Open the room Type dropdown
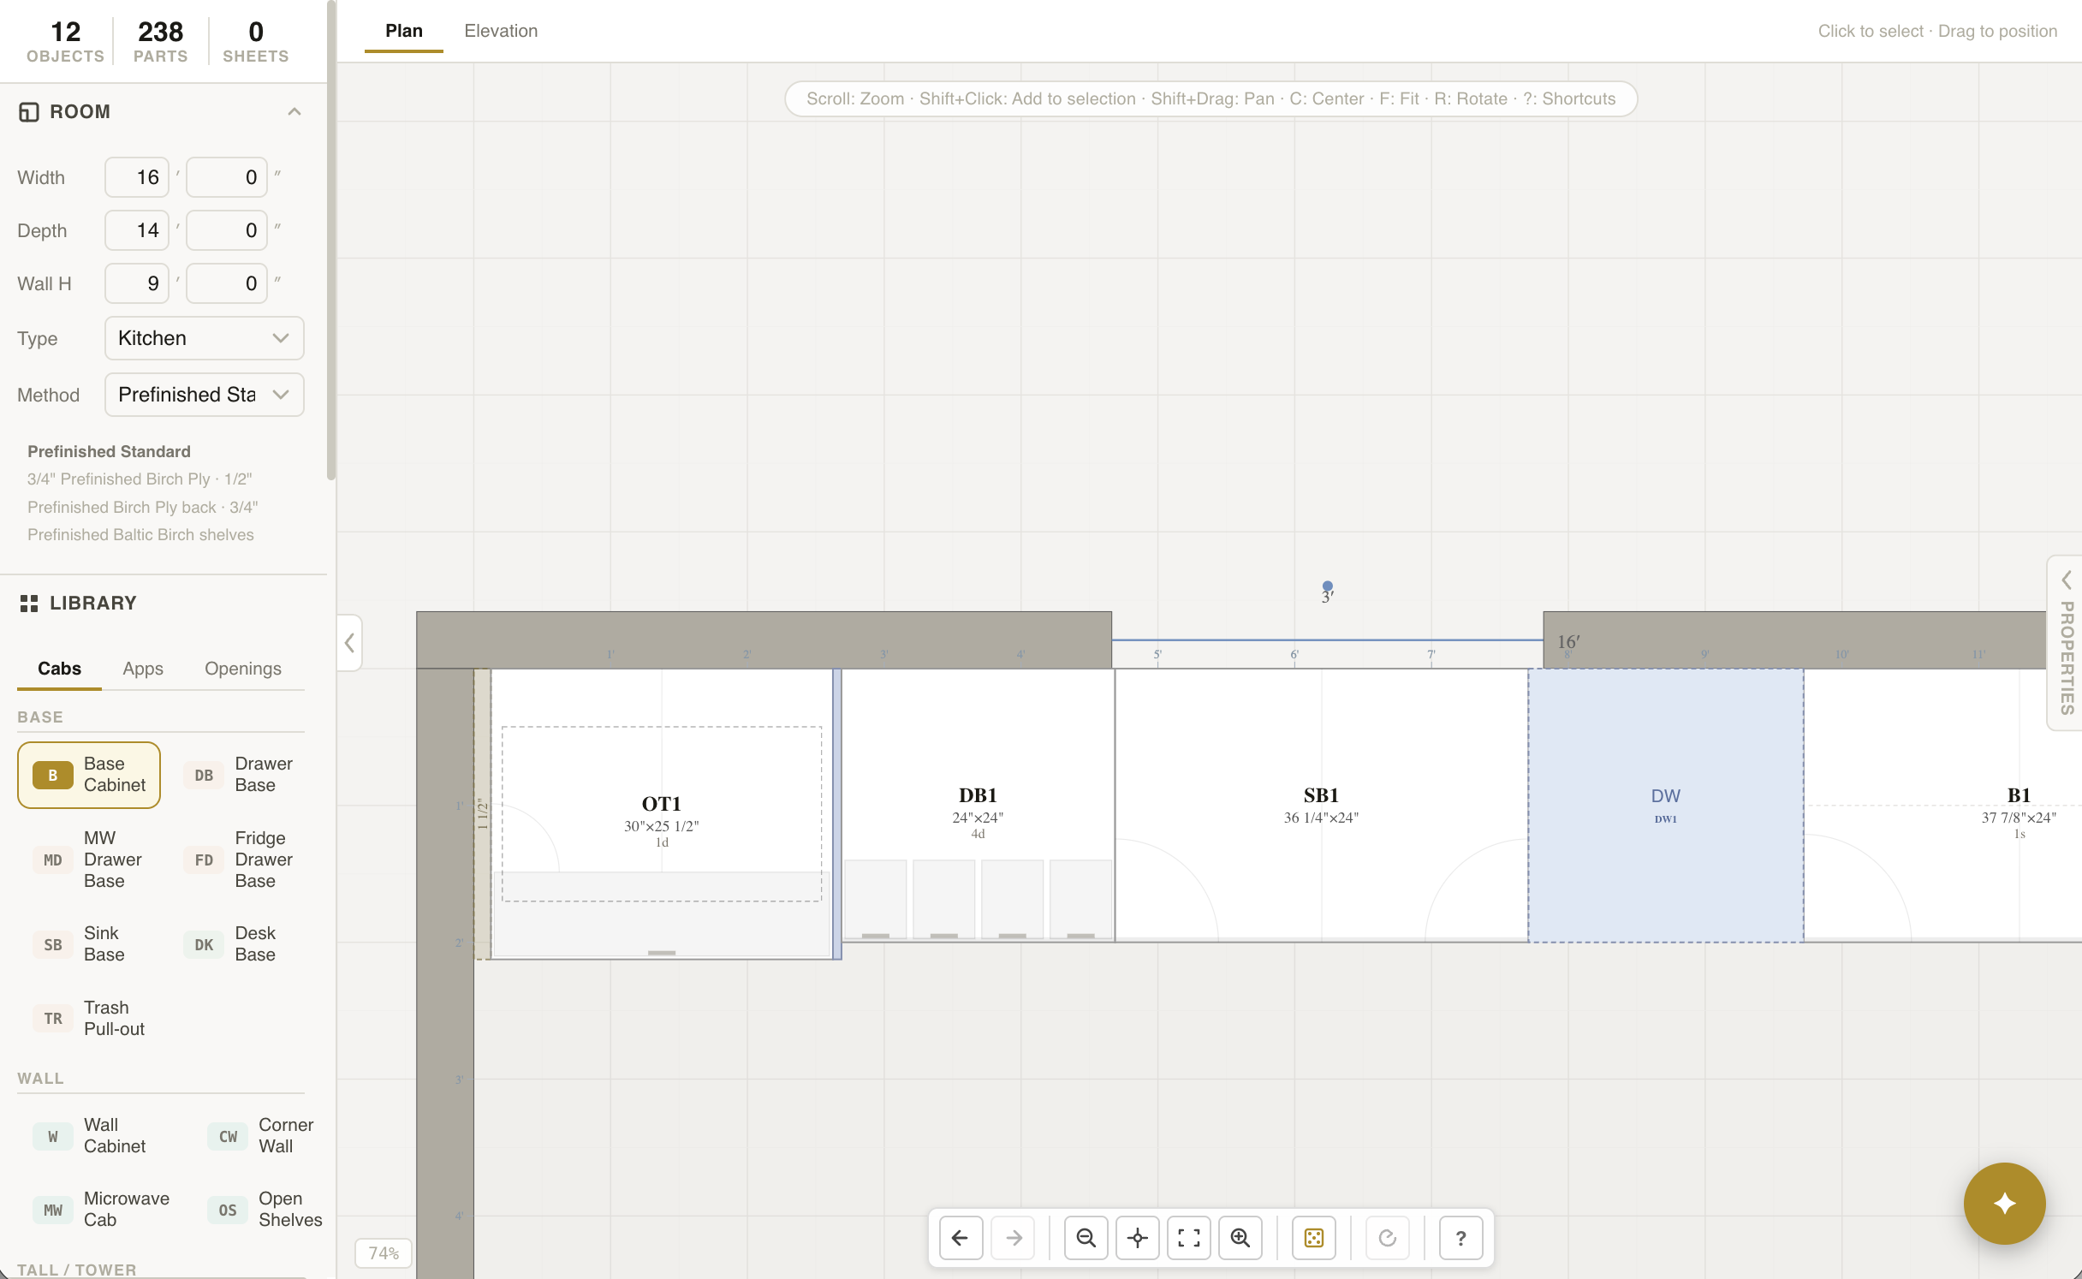The image size is (2082, 1279). (204, 338)
